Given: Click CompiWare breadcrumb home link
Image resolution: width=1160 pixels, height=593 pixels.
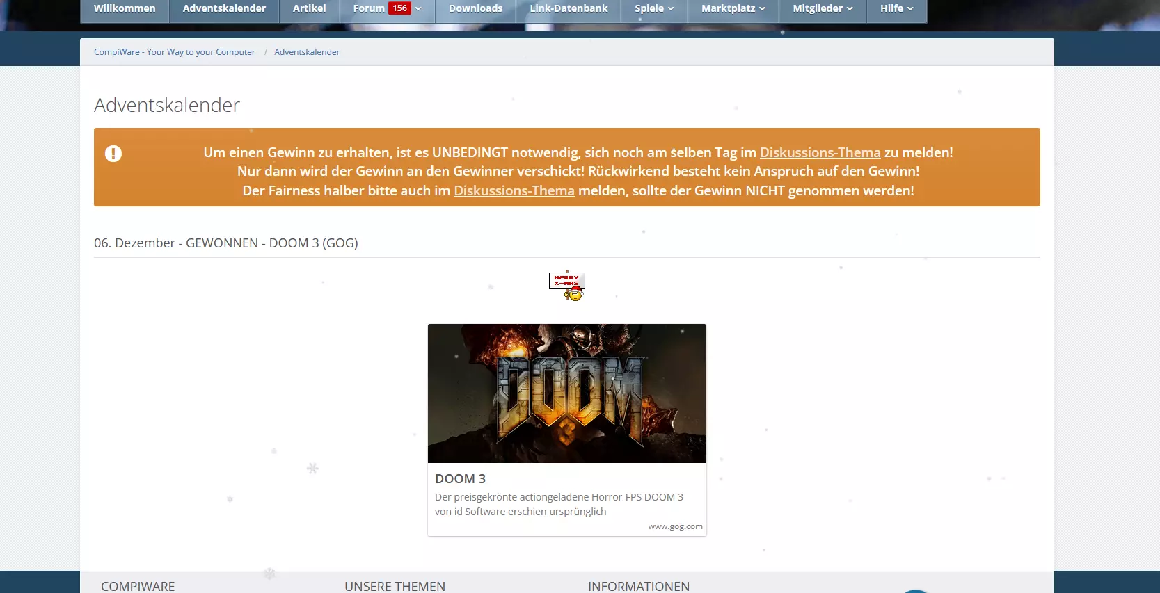Looking at the screenshot, I should pos(175,52).
